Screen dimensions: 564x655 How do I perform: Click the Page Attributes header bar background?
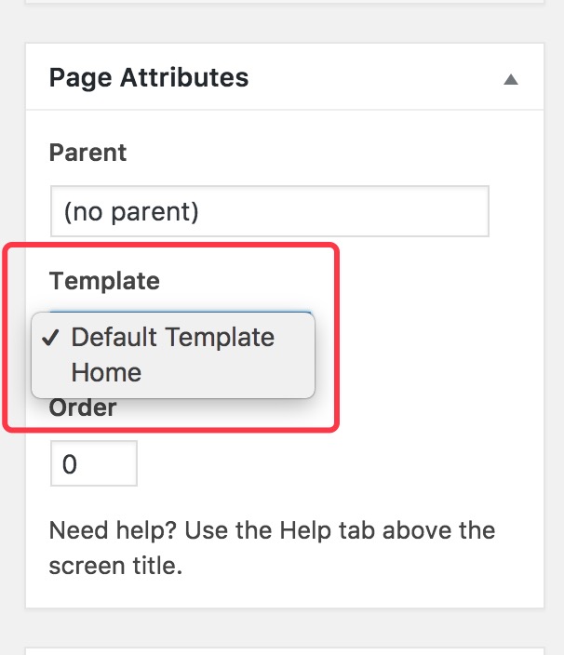[x=372, y=78]
